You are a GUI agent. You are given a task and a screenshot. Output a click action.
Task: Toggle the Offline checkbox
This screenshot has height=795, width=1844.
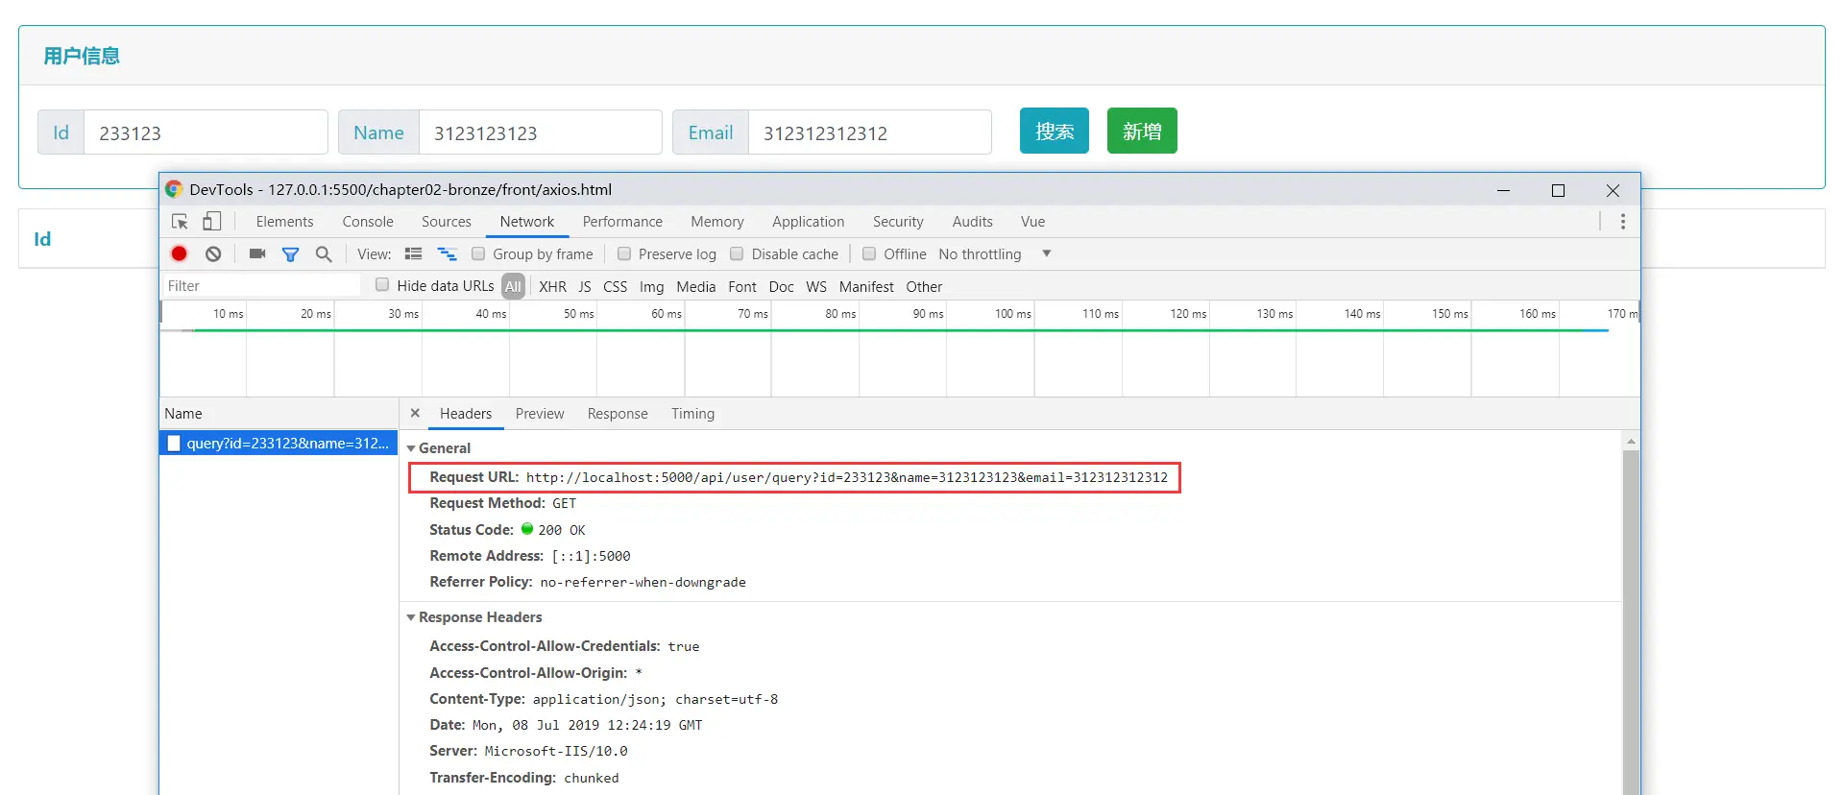pyautogui.click(x=869, y=253)
